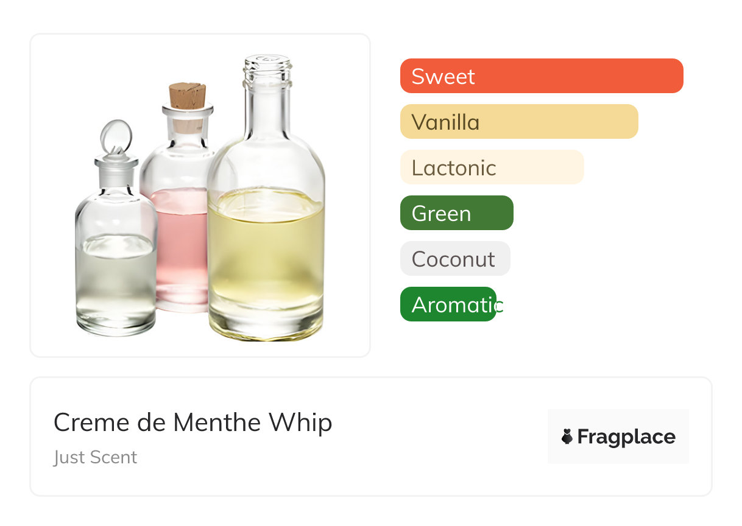Select the Vanilla accord bar
Screen dimensions: 742x526
click(x=518, y=122)
